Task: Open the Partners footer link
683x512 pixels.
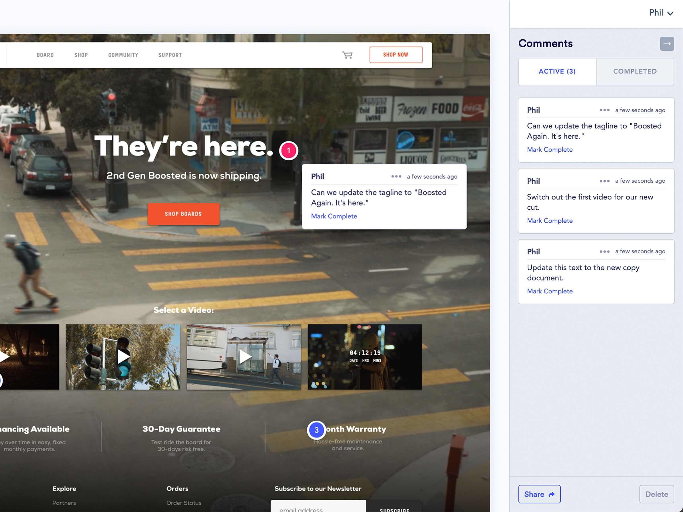Action: (x=64, y=503)
